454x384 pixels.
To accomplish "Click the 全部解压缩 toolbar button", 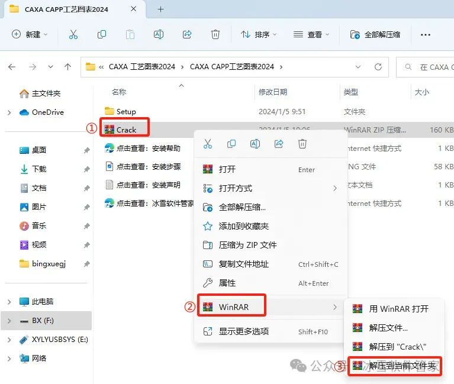I will [x=375, y=34].
